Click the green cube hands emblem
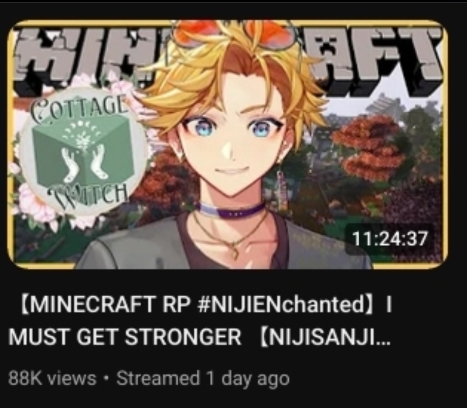The image size is (467, 408). [83, 152]
